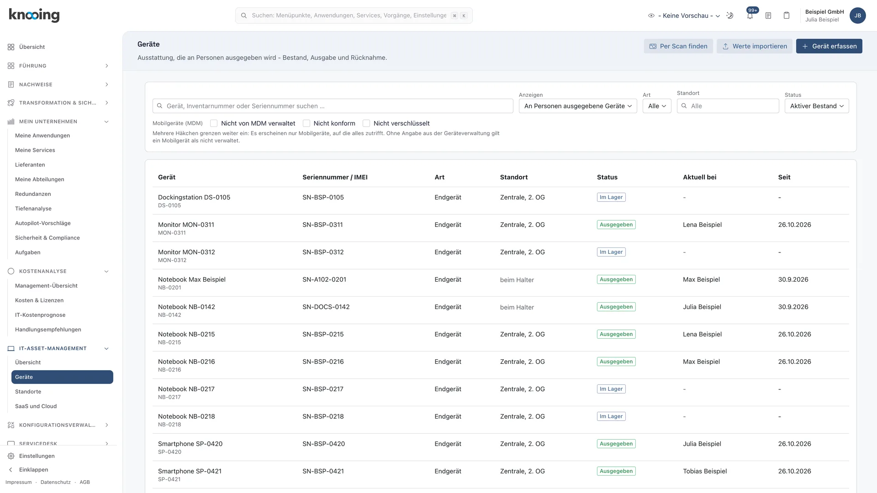
Task: Click the document list icon in header
Action: point(768,16)
